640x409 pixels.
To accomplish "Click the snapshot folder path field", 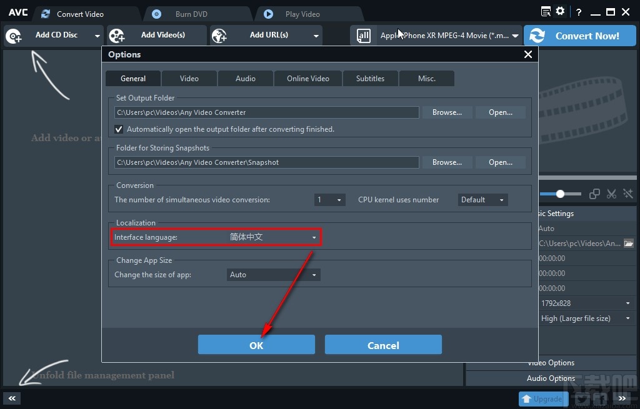I will pos(266,162).
